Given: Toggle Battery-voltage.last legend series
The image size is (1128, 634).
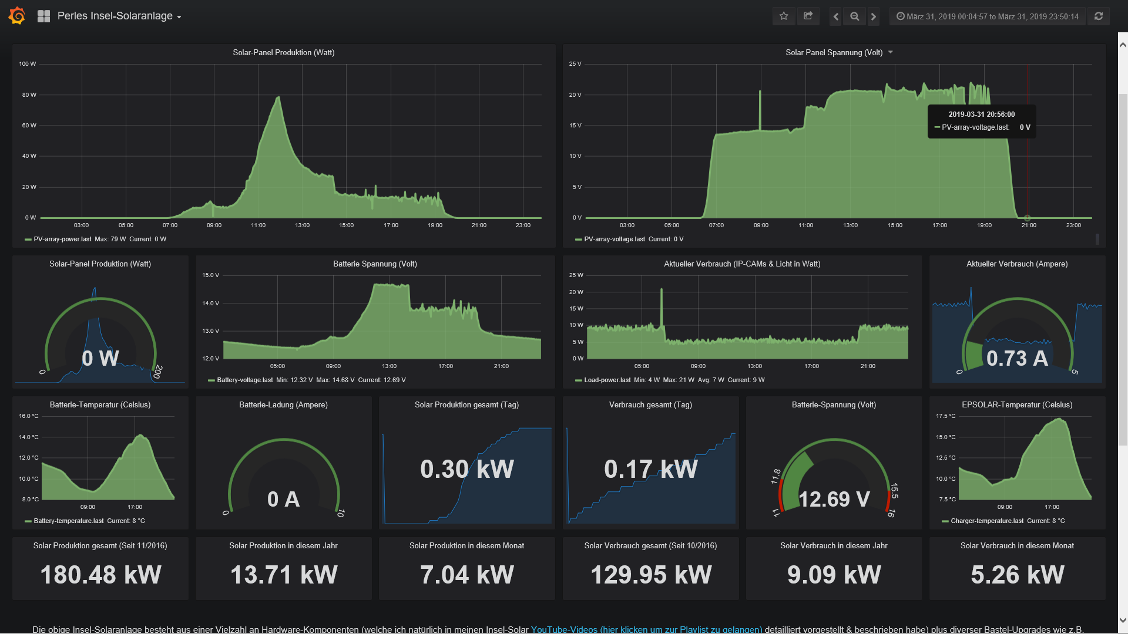Looking at the screenshot, I should tap(244, 380).
